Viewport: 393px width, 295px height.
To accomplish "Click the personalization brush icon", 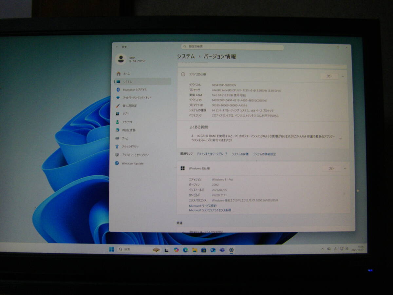I will [x=117, y=106].
